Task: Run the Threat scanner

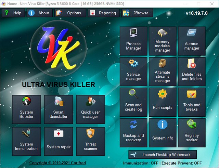Action: [x=90, y=141]
